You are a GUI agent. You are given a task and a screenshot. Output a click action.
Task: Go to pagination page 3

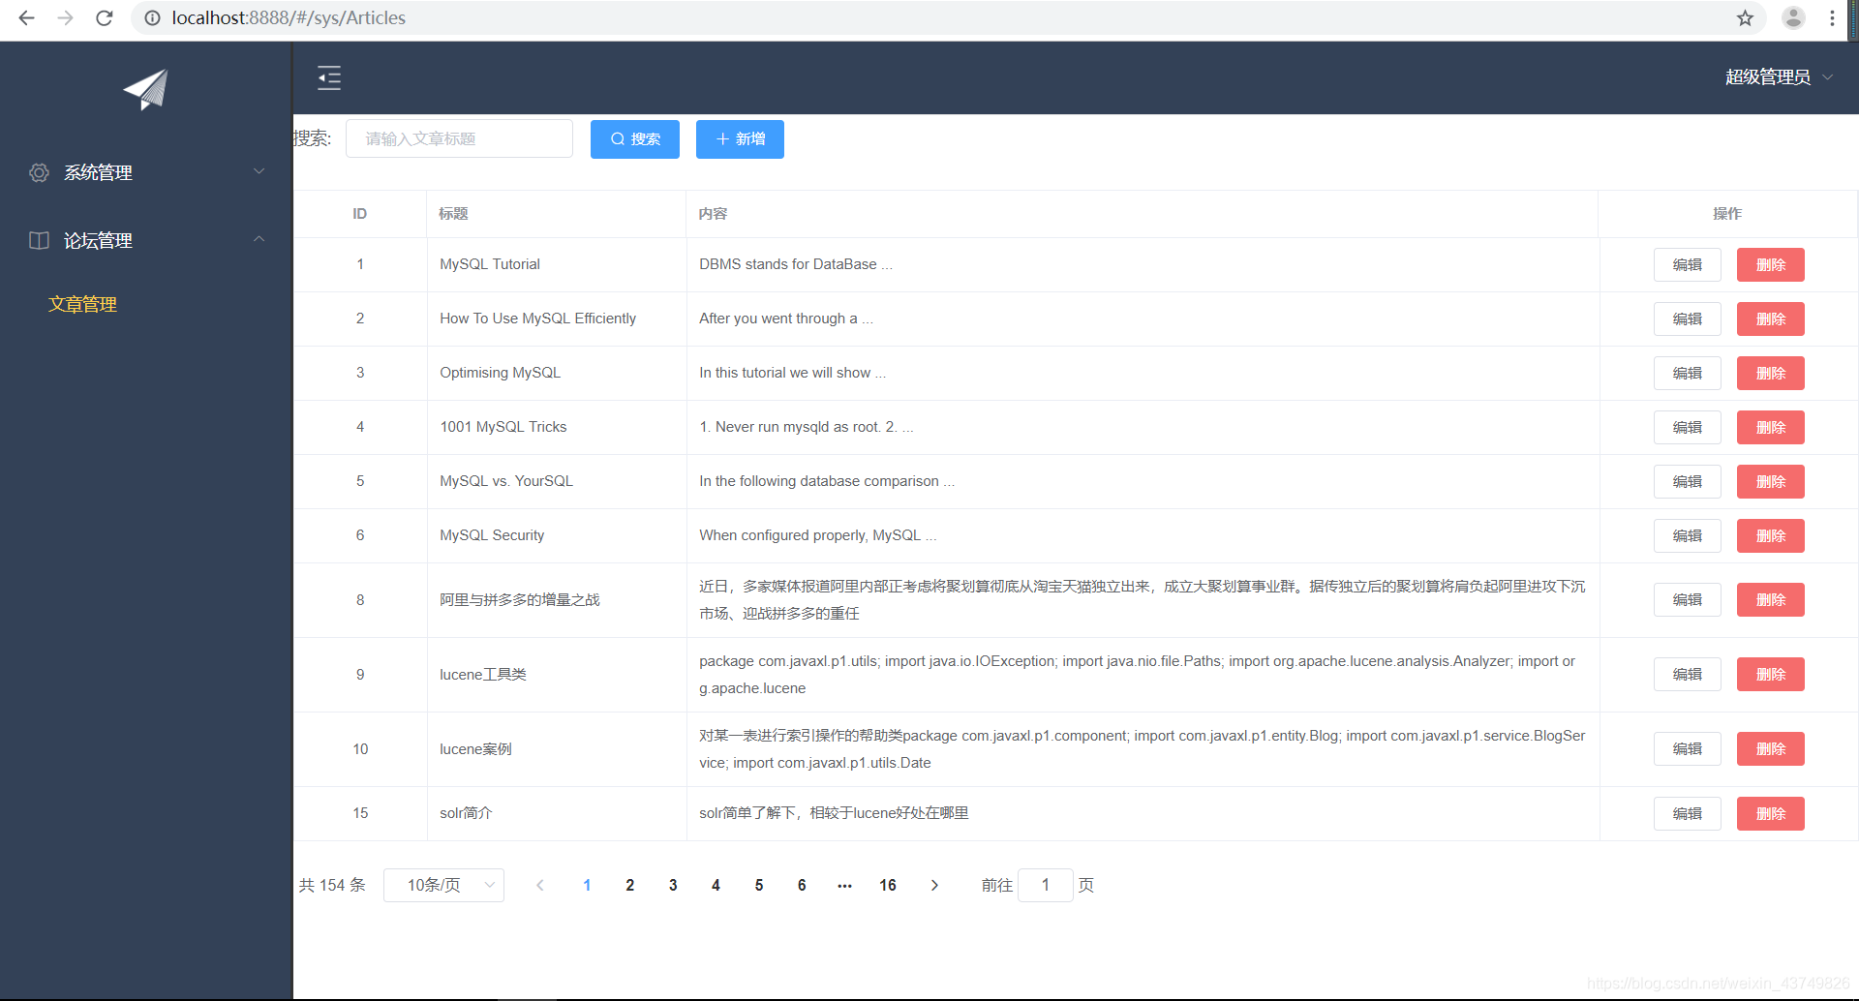pos(673,885)
